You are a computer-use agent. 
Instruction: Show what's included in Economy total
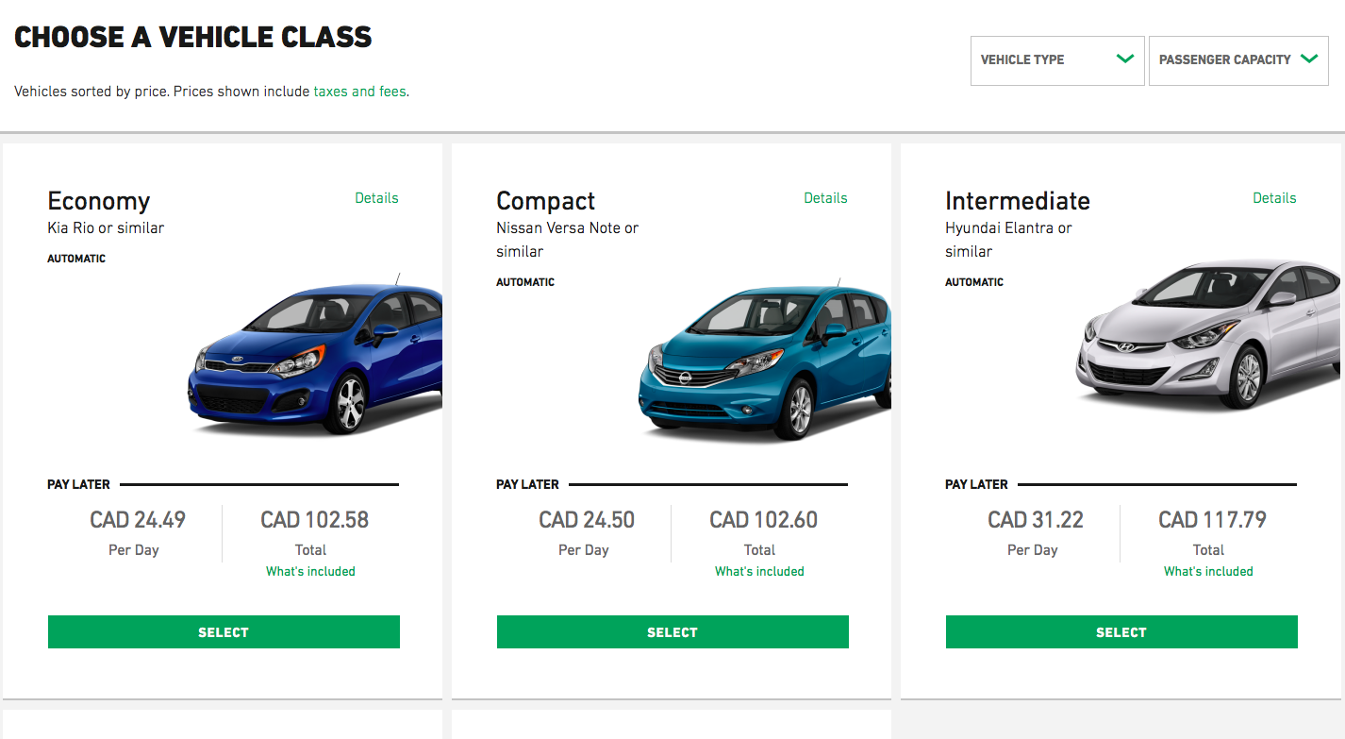(x=310, y=571)
